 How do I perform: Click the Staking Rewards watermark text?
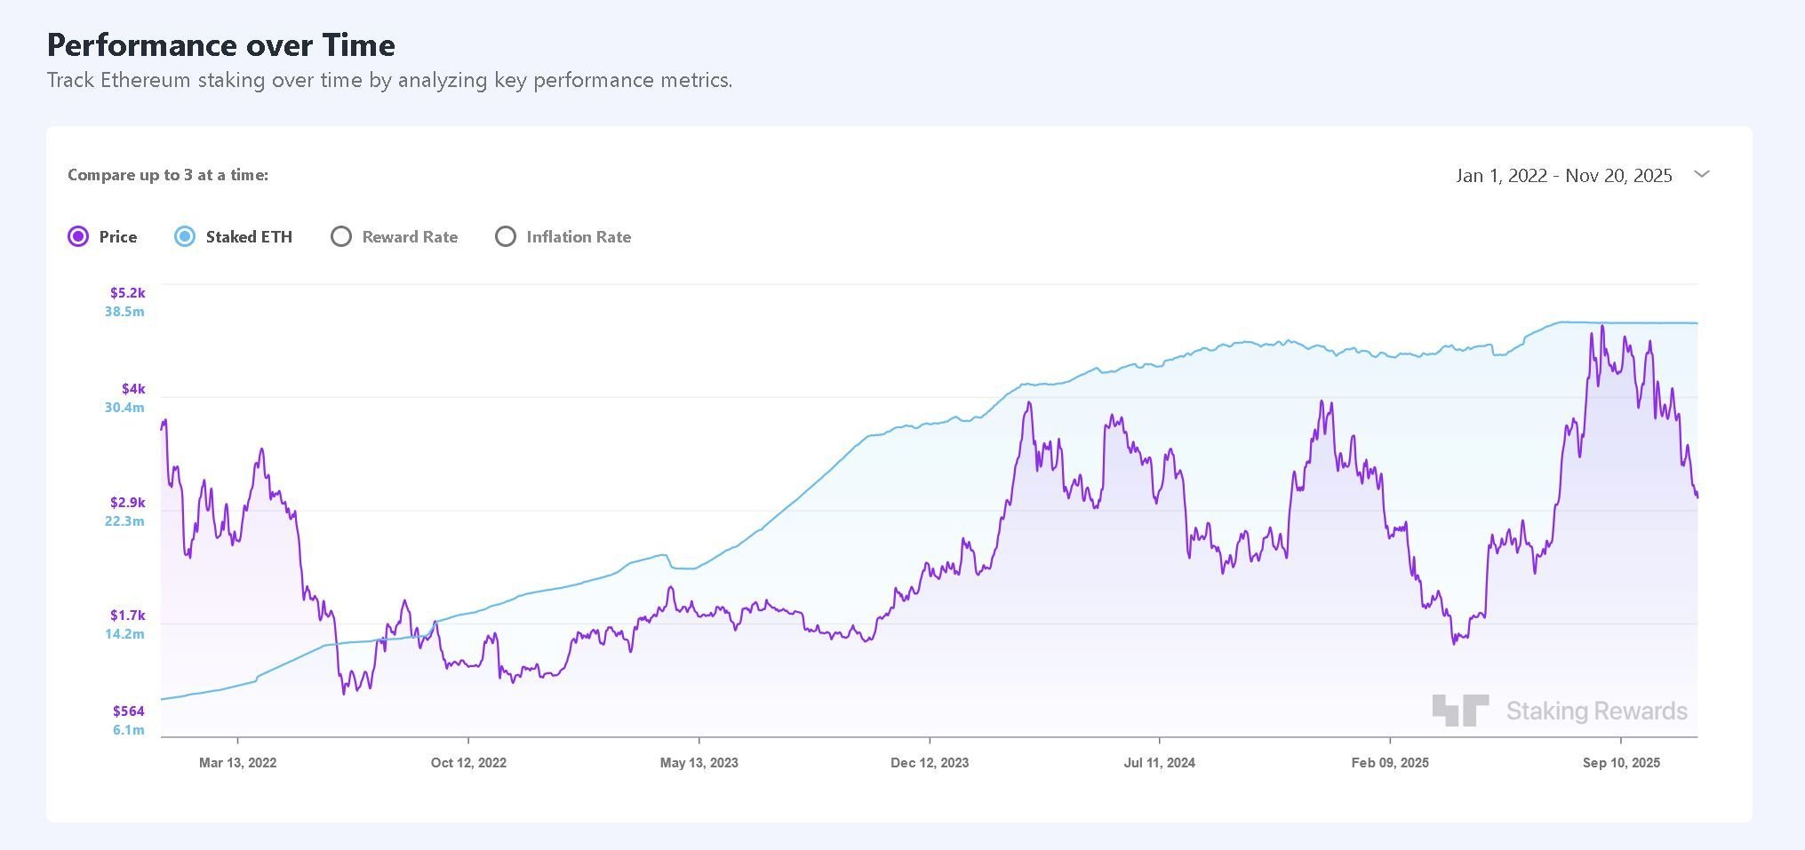pyautogui.click(x=1600, y=710)
